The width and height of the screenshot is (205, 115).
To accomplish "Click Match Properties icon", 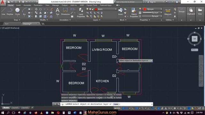I will pyautogui.click(x=134, y=12).
